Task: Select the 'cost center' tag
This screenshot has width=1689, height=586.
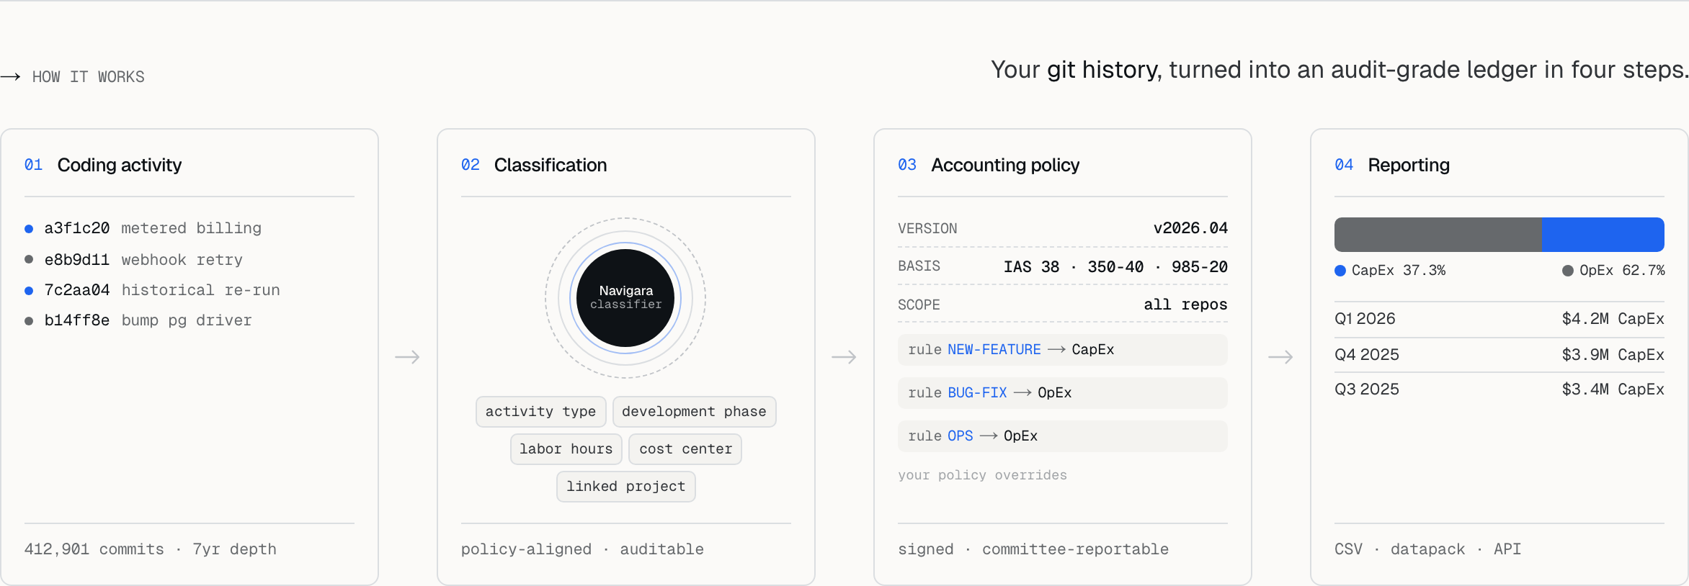Action: (685, 449)
